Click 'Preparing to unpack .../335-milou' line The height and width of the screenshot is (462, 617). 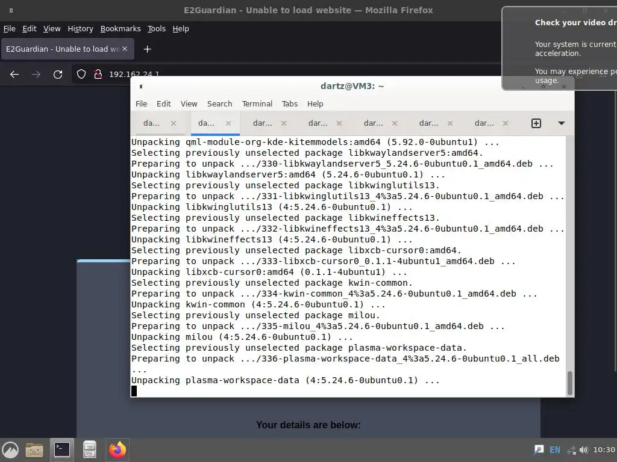[x=318, y=326]
